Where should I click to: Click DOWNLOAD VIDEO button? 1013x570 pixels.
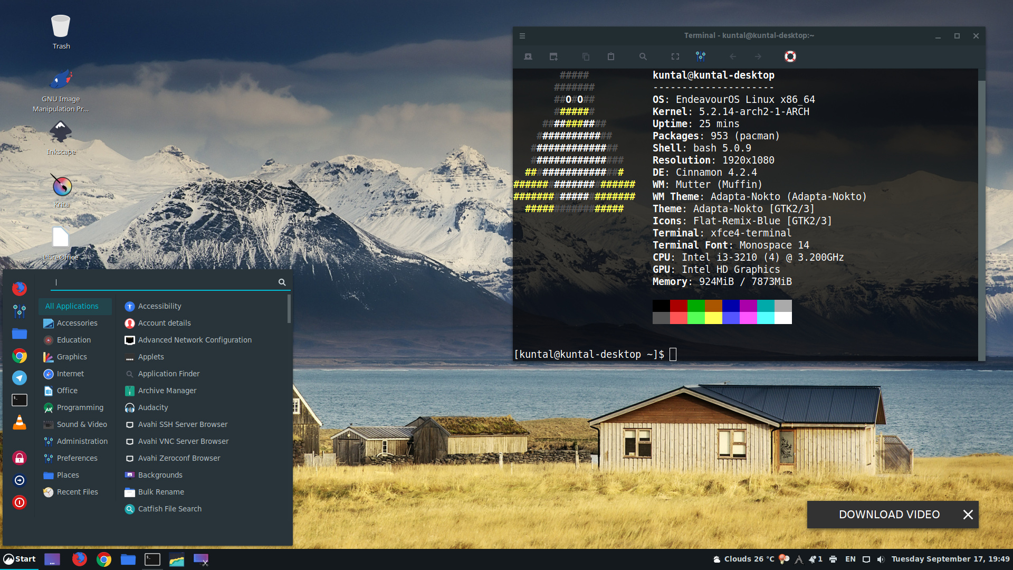[x=889, y=515]
